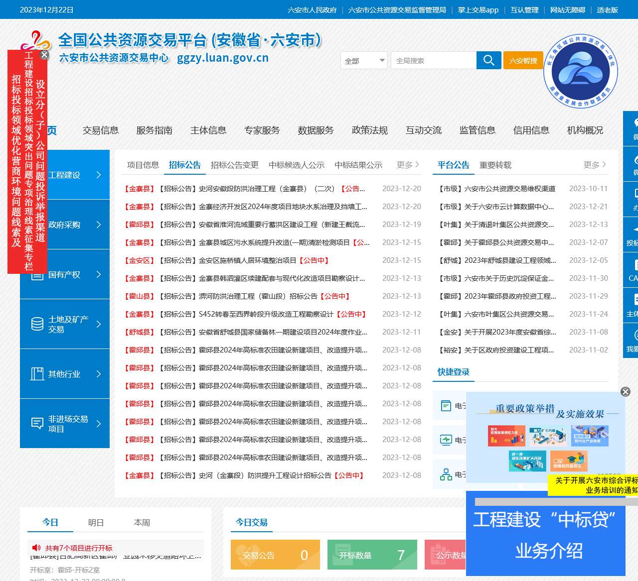This screenshot has width=638, height=581.
Task: Open the 政策法规 navigation menu
Action: coord(369,130)
